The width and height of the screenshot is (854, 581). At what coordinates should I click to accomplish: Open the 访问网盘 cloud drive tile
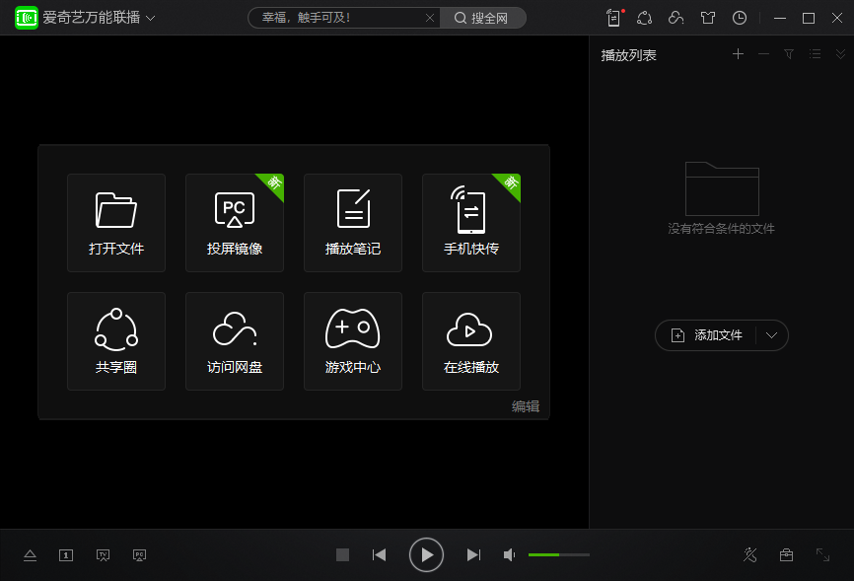pos(235,341)
